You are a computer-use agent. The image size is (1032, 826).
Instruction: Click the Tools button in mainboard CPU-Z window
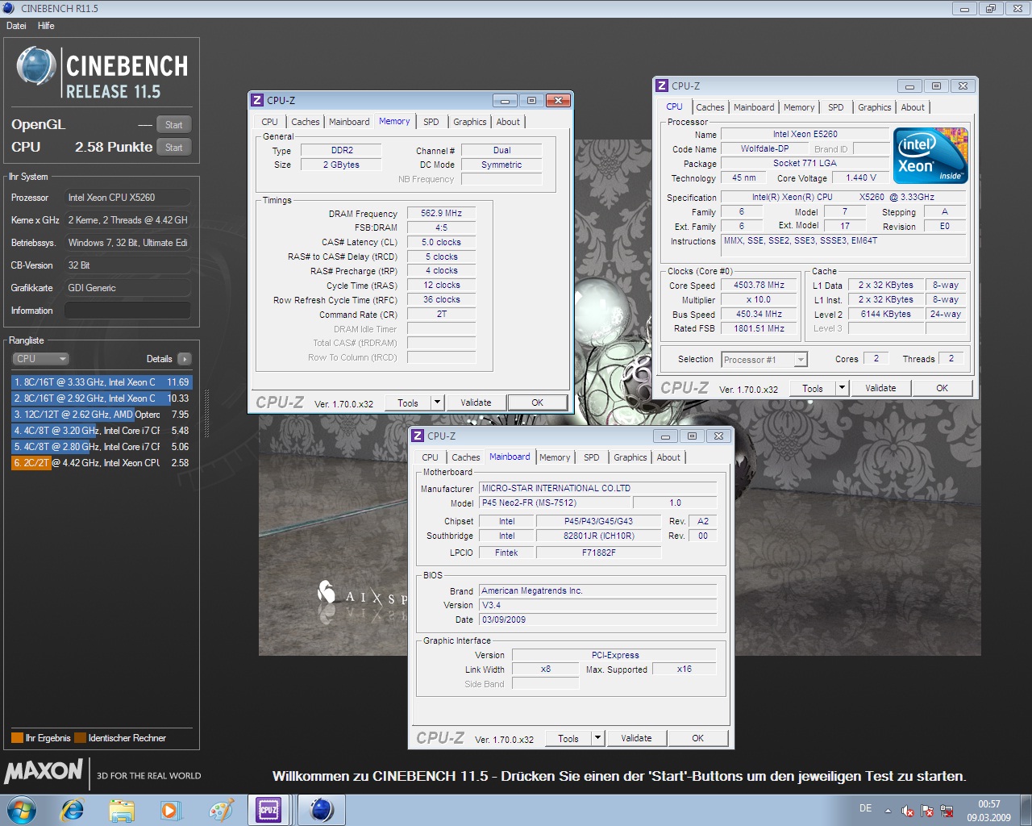pyautogui.click(x=568, y=738)
